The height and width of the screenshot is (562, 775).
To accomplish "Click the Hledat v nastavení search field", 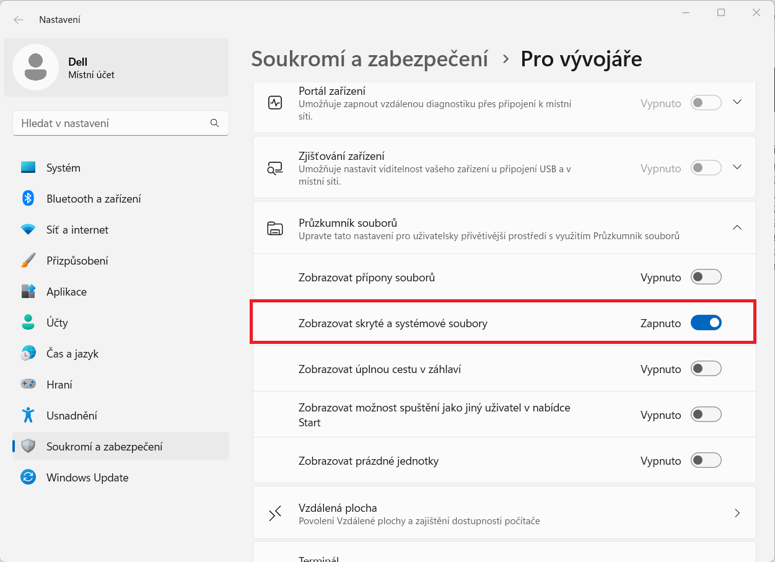I will pos(120,123).
